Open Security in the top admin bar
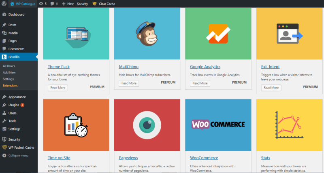Viewport: 324px width, 173px height. coord(82,4)
